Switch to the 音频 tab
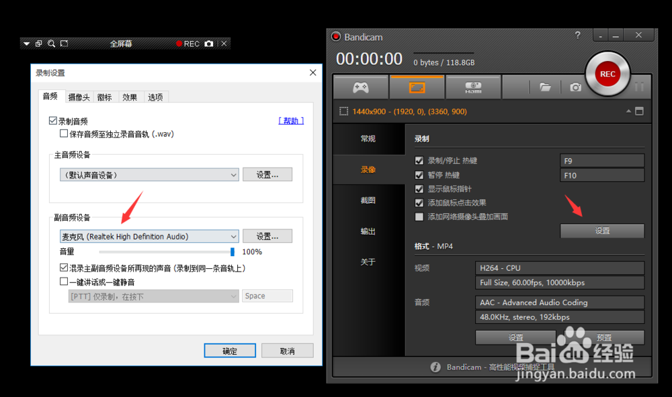Image resolution: width=672 pixels, height=397 pixels. [x=50, y=97]
